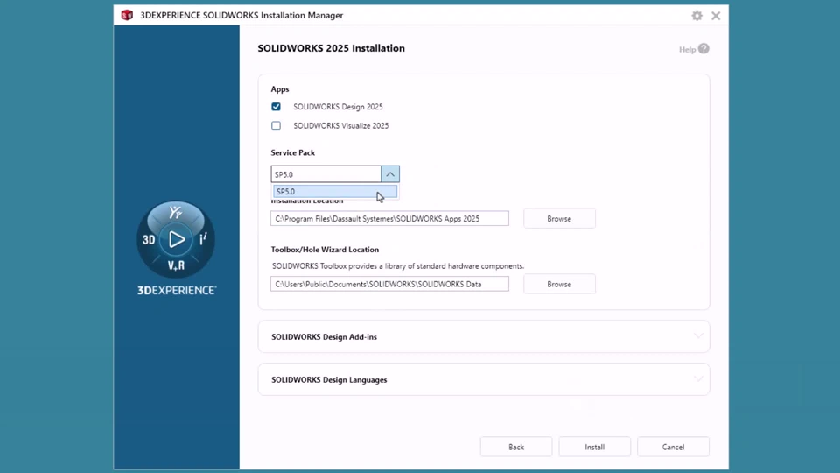Click the Installation Location path field
Image resolution: width=840 pixels, height=473 pixels.
389,218
